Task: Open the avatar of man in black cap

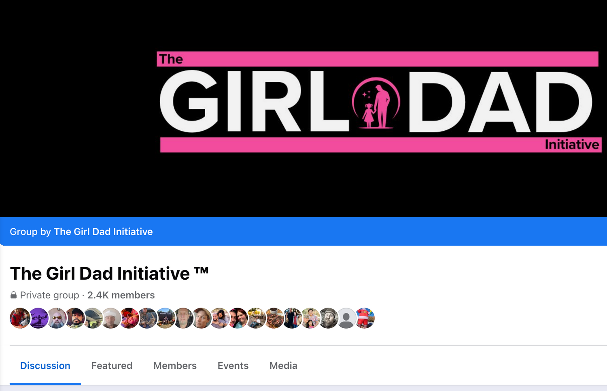Action: click(x=75, y=318)
